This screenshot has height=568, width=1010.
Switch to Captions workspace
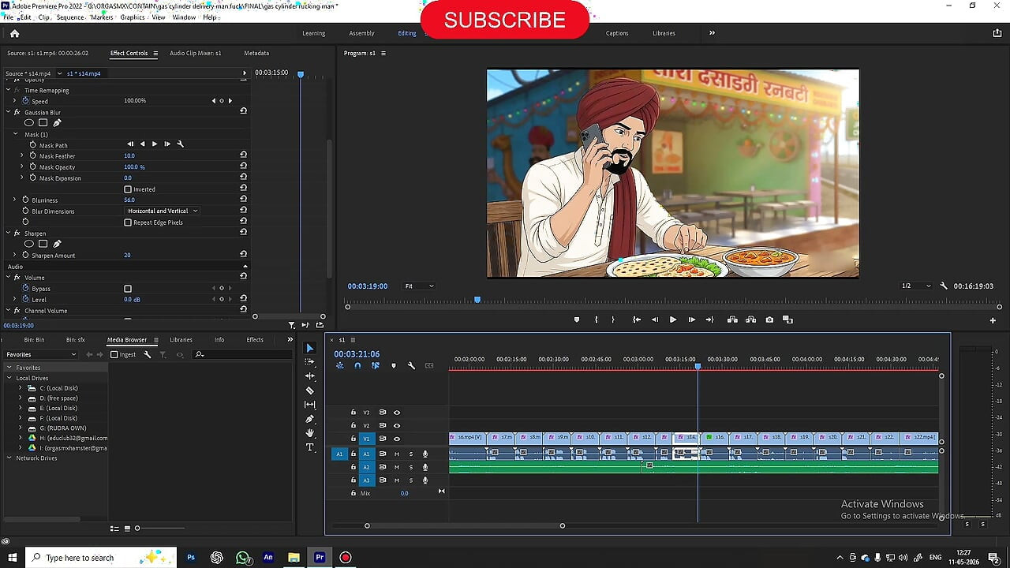tap(617, 33)
